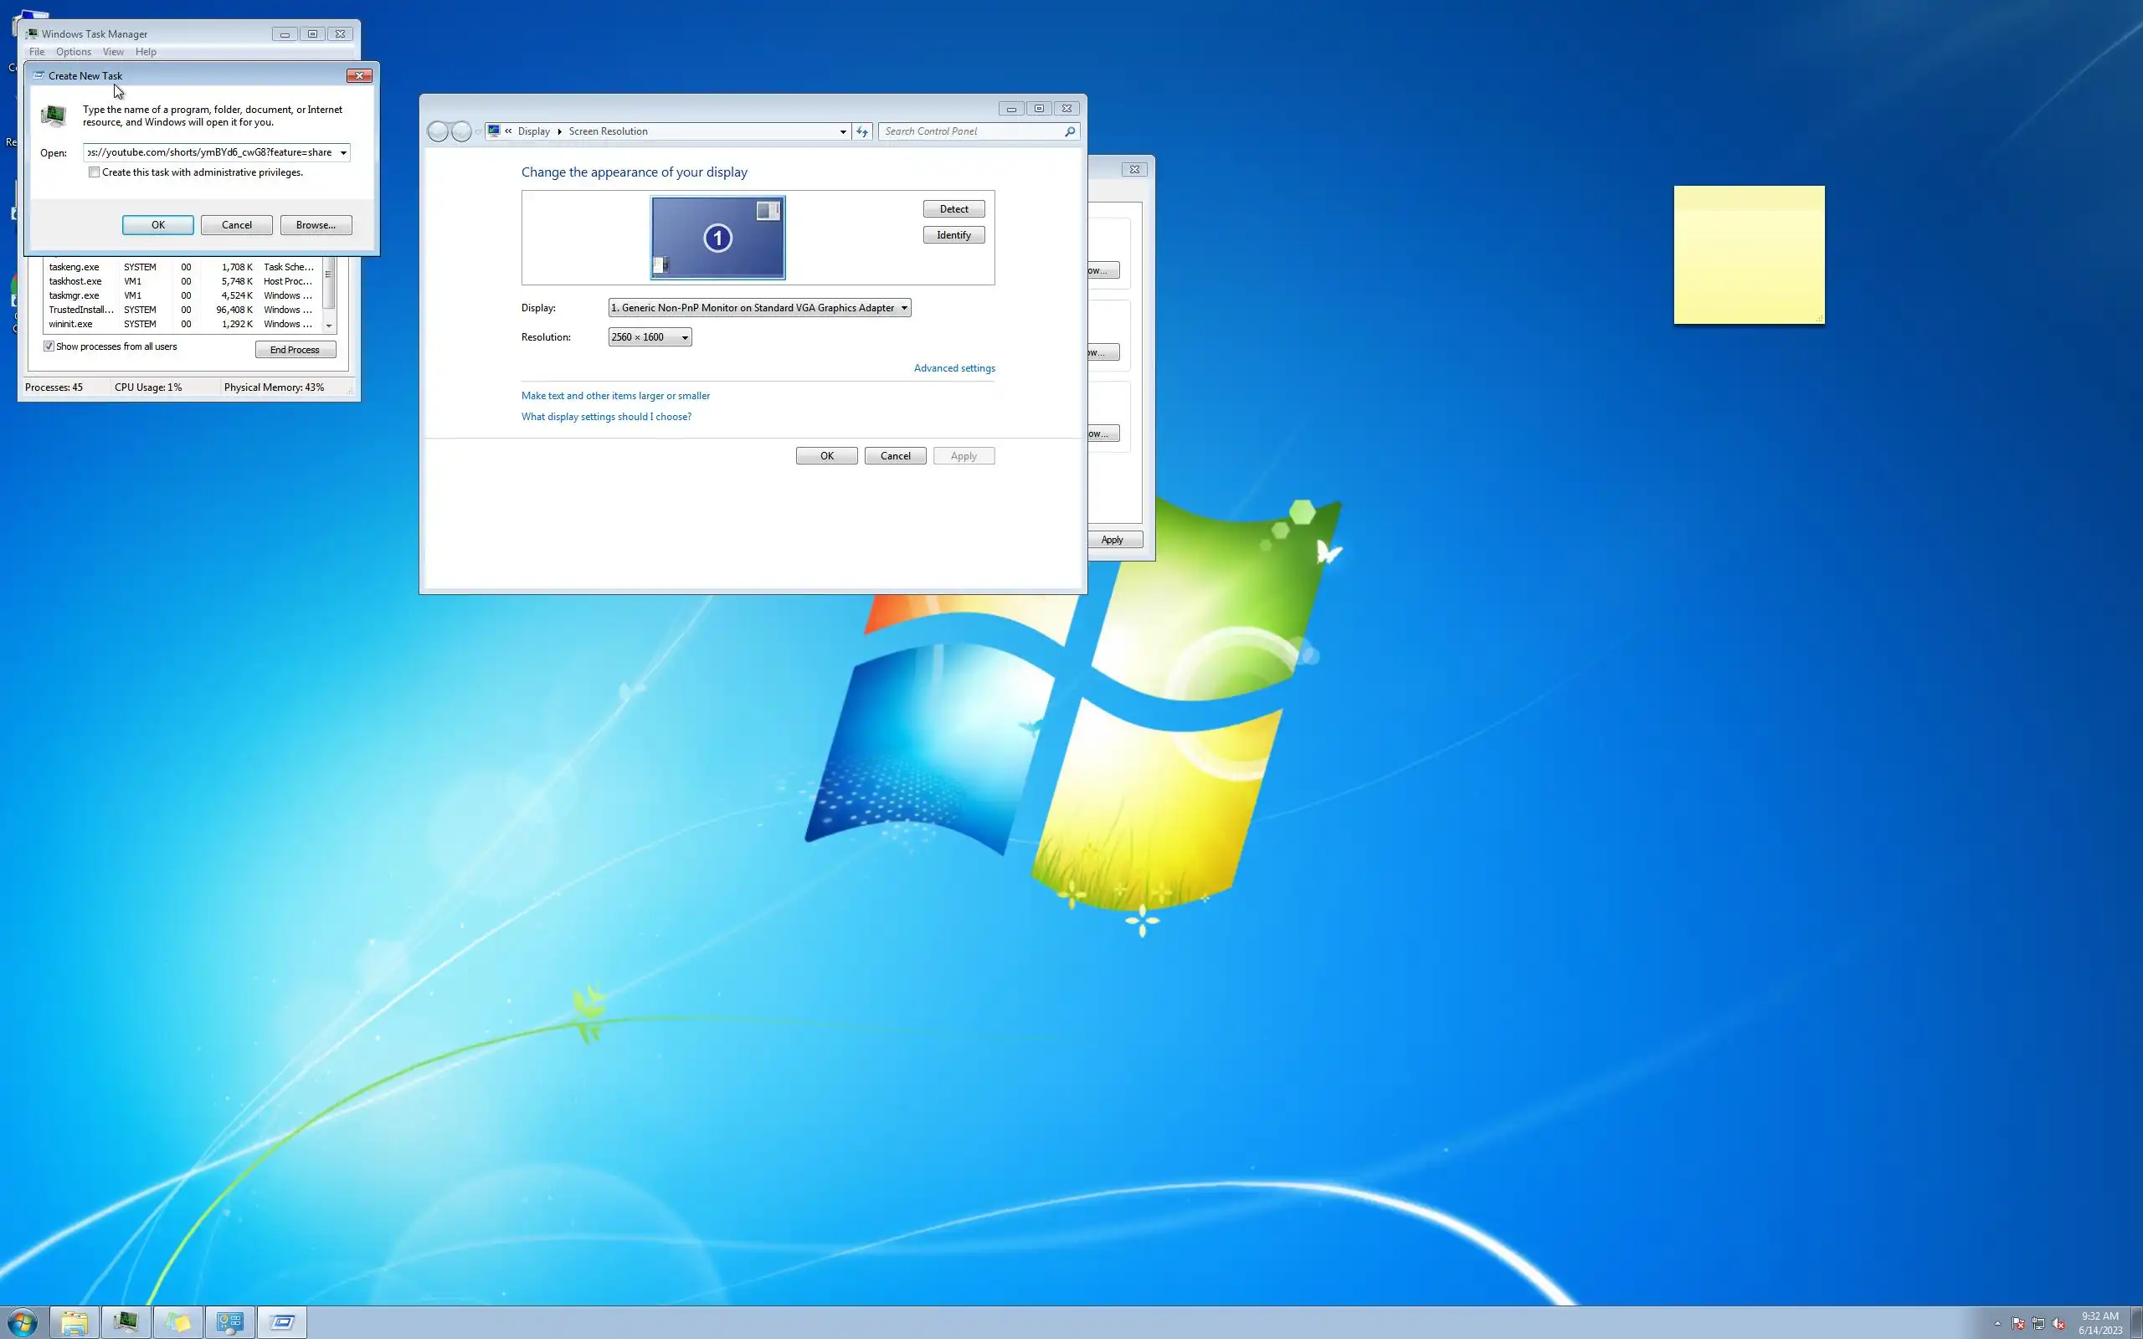Open Action Center flag tray icon
Screen dimensions: 2143x1339
tap(2018, 1324)
